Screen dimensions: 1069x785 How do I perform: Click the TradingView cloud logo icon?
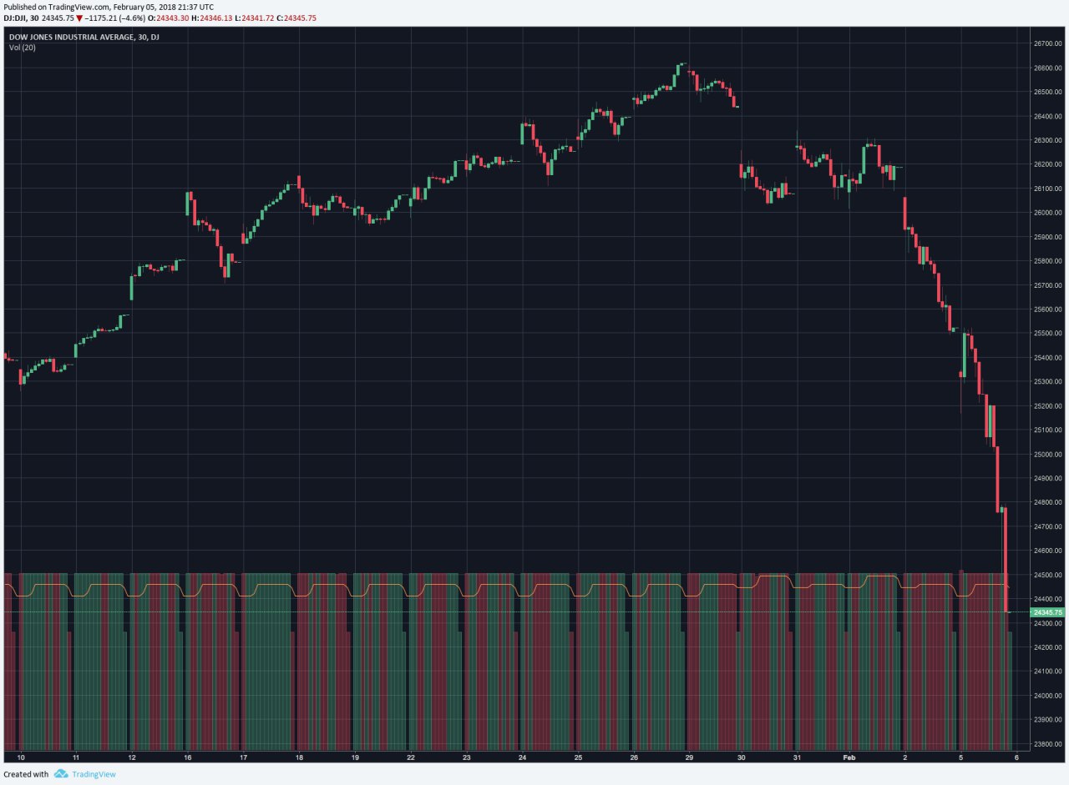pos(61,774)
